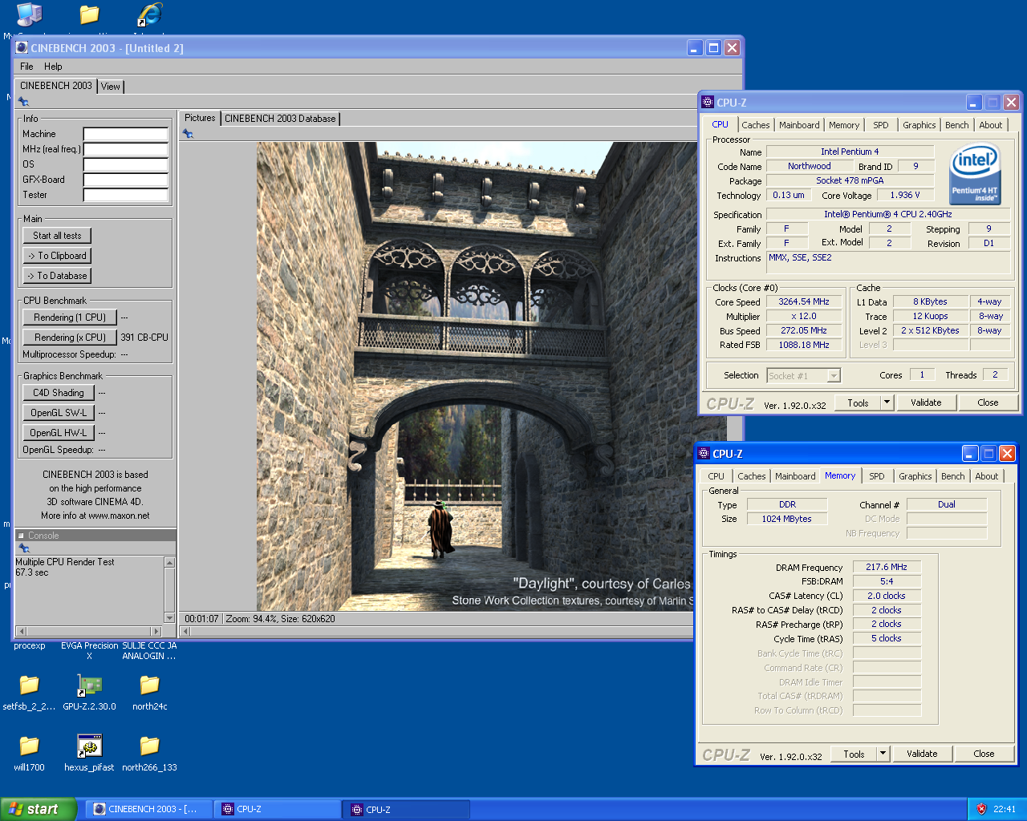The width and height of the screenshot is (1027, 821).
Task: Open SPD tab in upper CPU-Z
Action: pyautogui.click(x=881, y=125)
